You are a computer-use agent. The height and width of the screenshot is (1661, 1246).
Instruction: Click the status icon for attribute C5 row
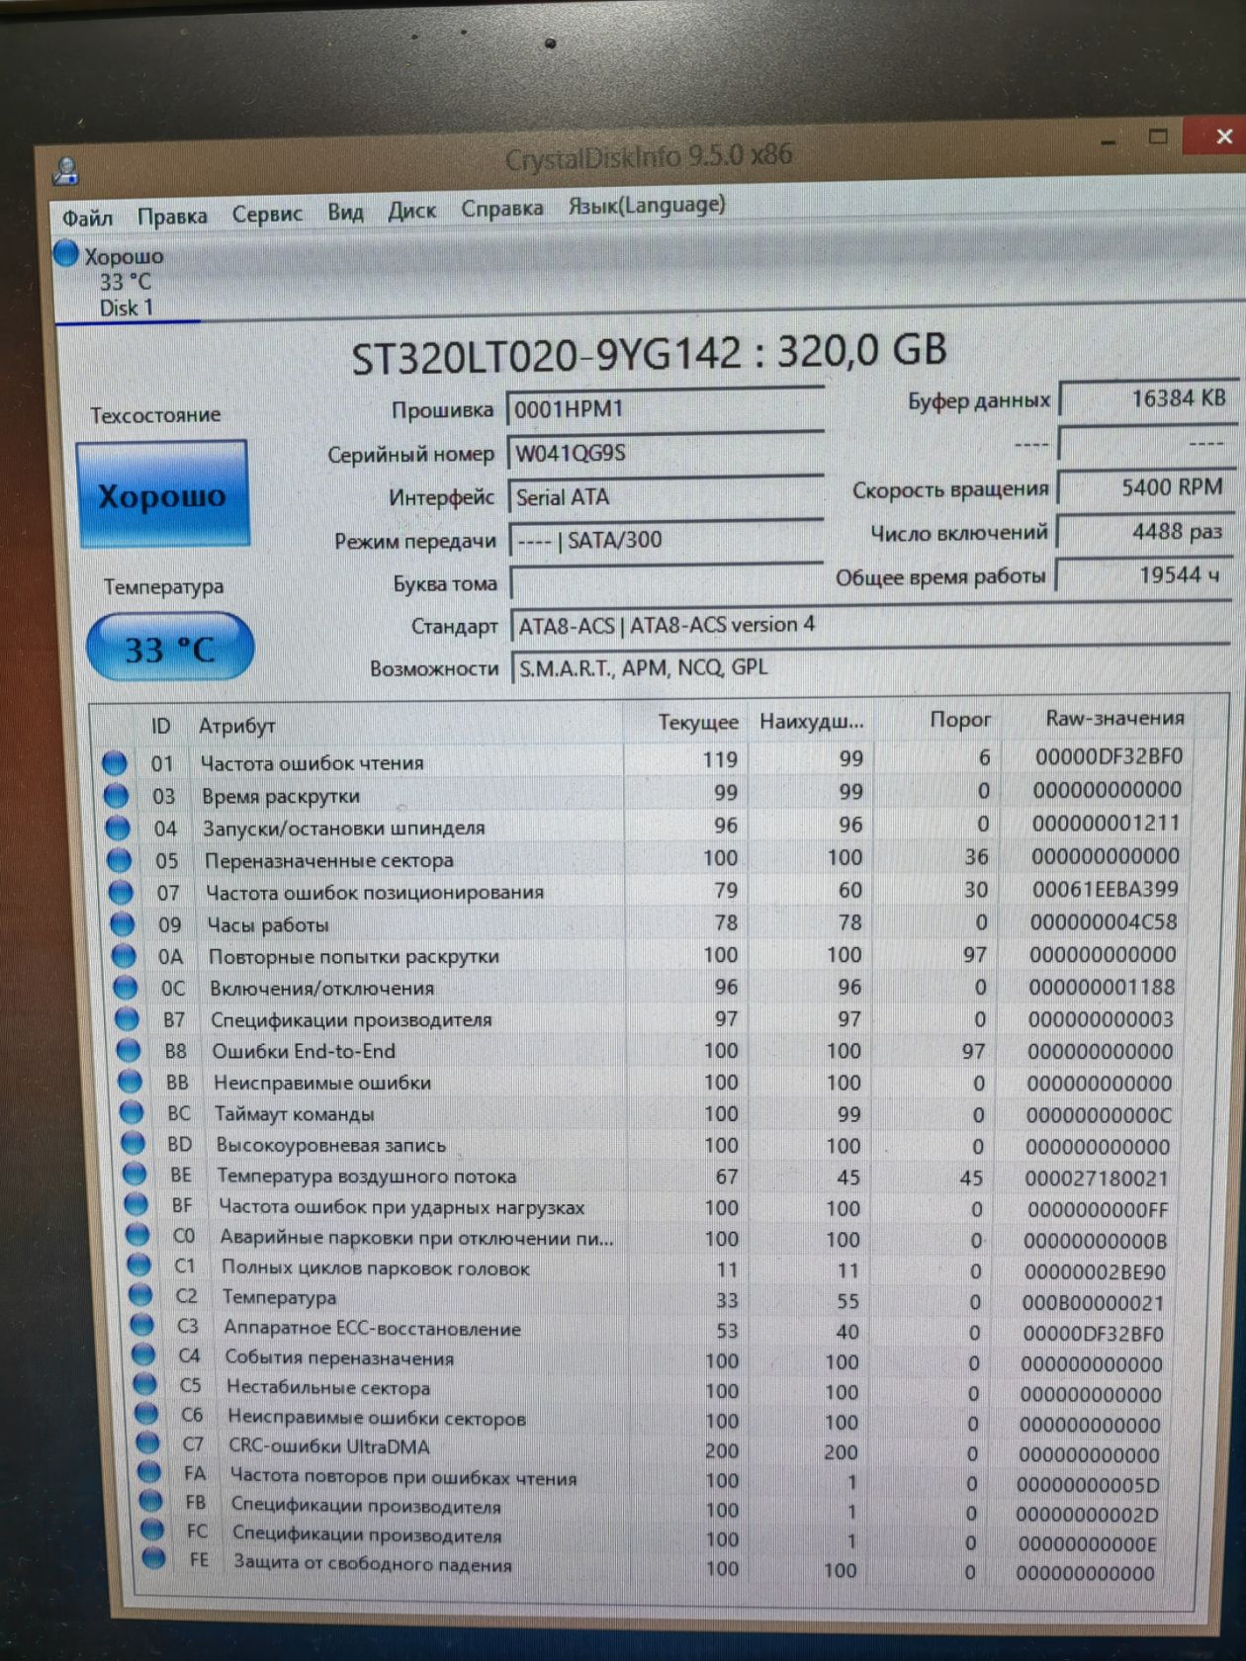(144, 1385)
